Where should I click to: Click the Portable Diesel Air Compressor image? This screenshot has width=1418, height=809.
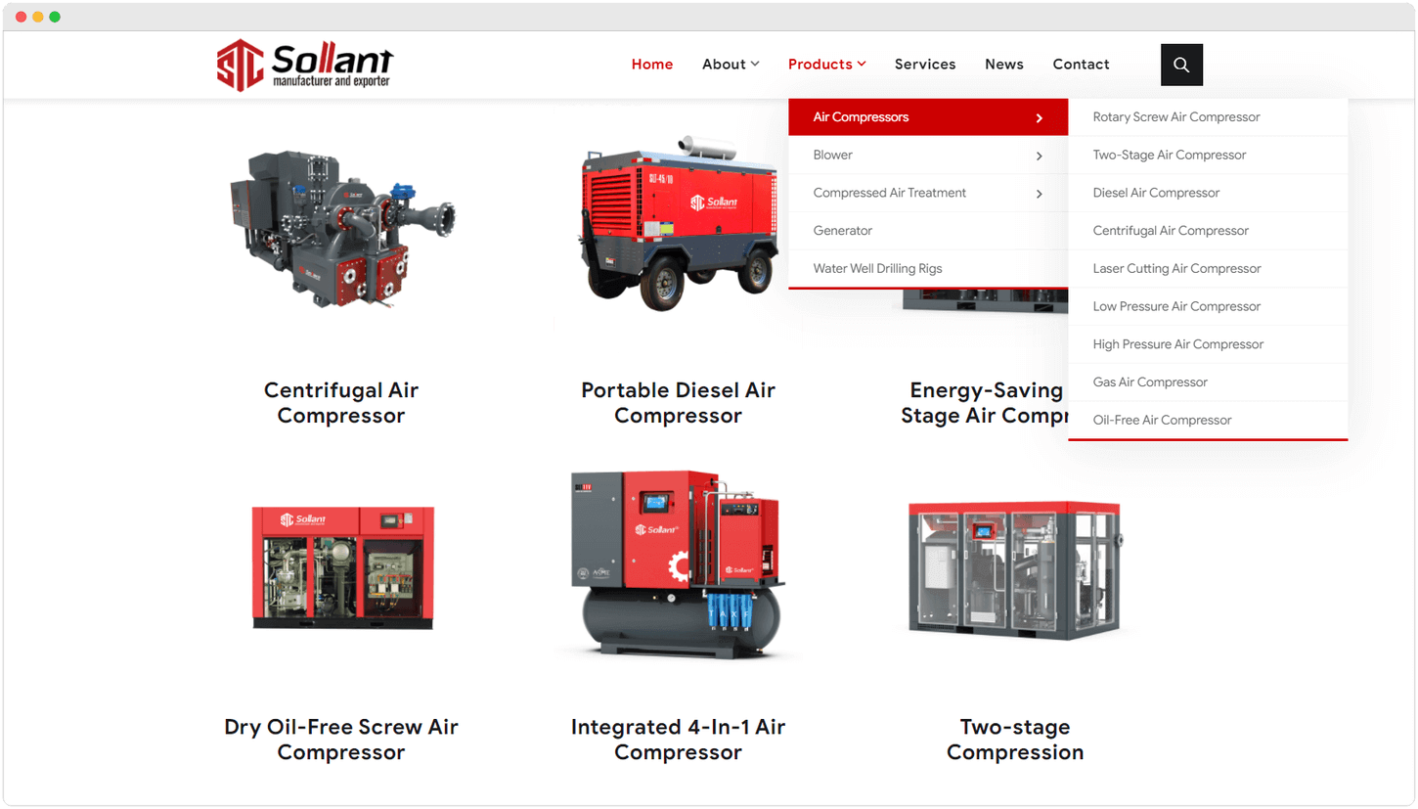click(678, 223)
